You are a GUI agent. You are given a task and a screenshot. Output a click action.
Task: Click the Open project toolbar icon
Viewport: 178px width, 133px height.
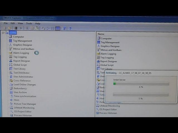(x=9, y=28)
